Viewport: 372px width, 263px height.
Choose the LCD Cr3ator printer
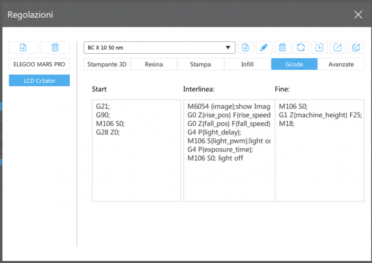click(39, 81)
